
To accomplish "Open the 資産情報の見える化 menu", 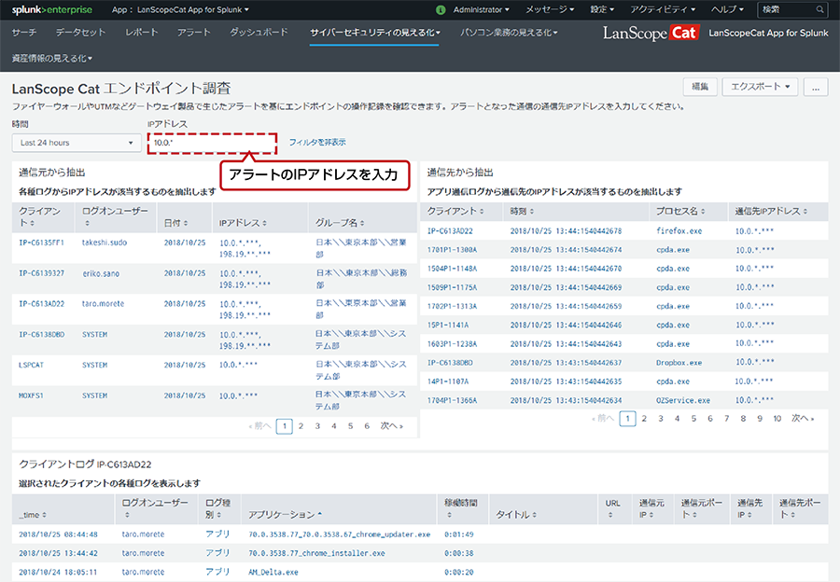I will tap(51, 59).
